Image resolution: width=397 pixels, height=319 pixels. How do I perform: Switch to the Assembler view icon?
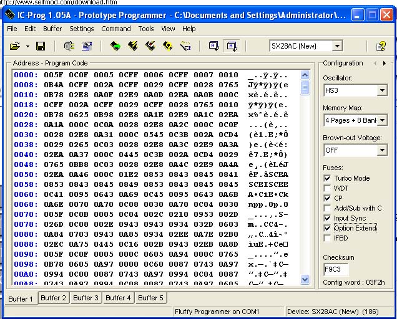214,46
